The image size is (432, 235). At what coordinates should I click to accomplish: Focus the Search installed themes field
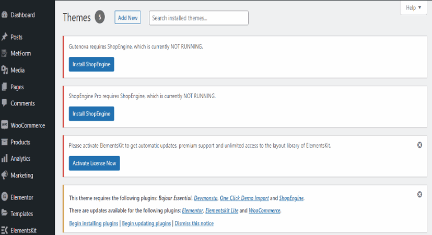click(199, 18)
